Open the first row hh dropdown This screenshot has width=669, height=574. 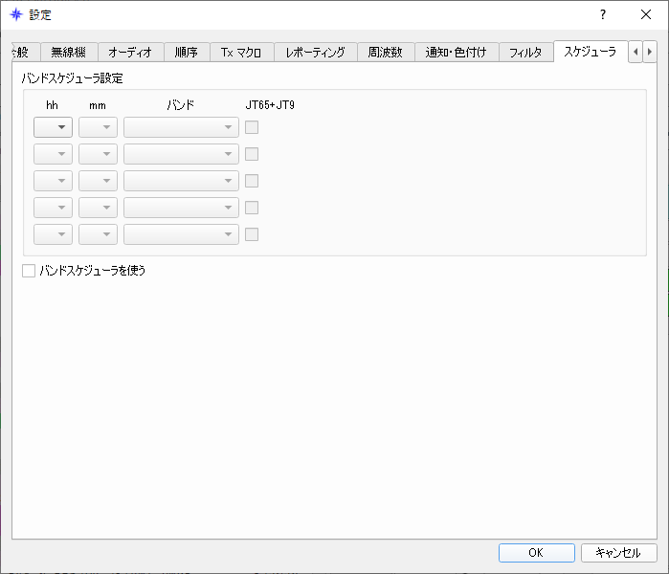click(x=53, y=127)
